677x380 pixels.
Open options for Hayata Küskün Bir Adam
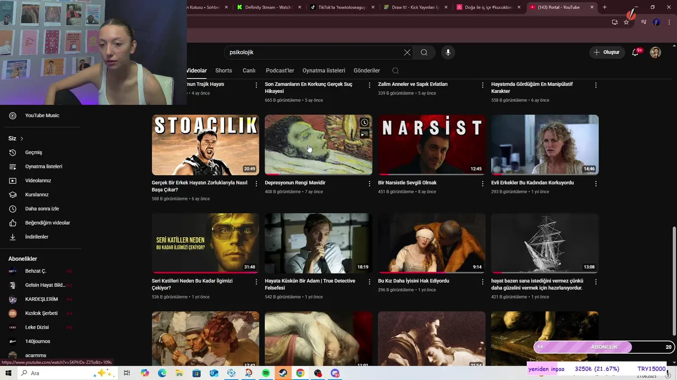tap(370, 282)
